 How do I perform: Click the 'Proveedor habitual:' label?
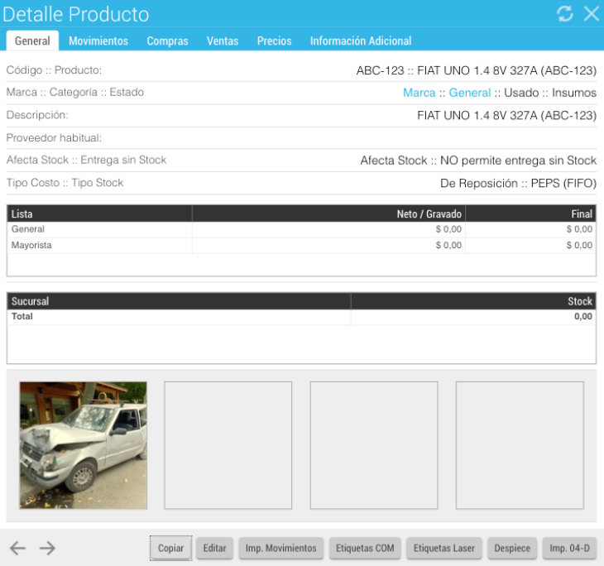[x=54, y=138]
